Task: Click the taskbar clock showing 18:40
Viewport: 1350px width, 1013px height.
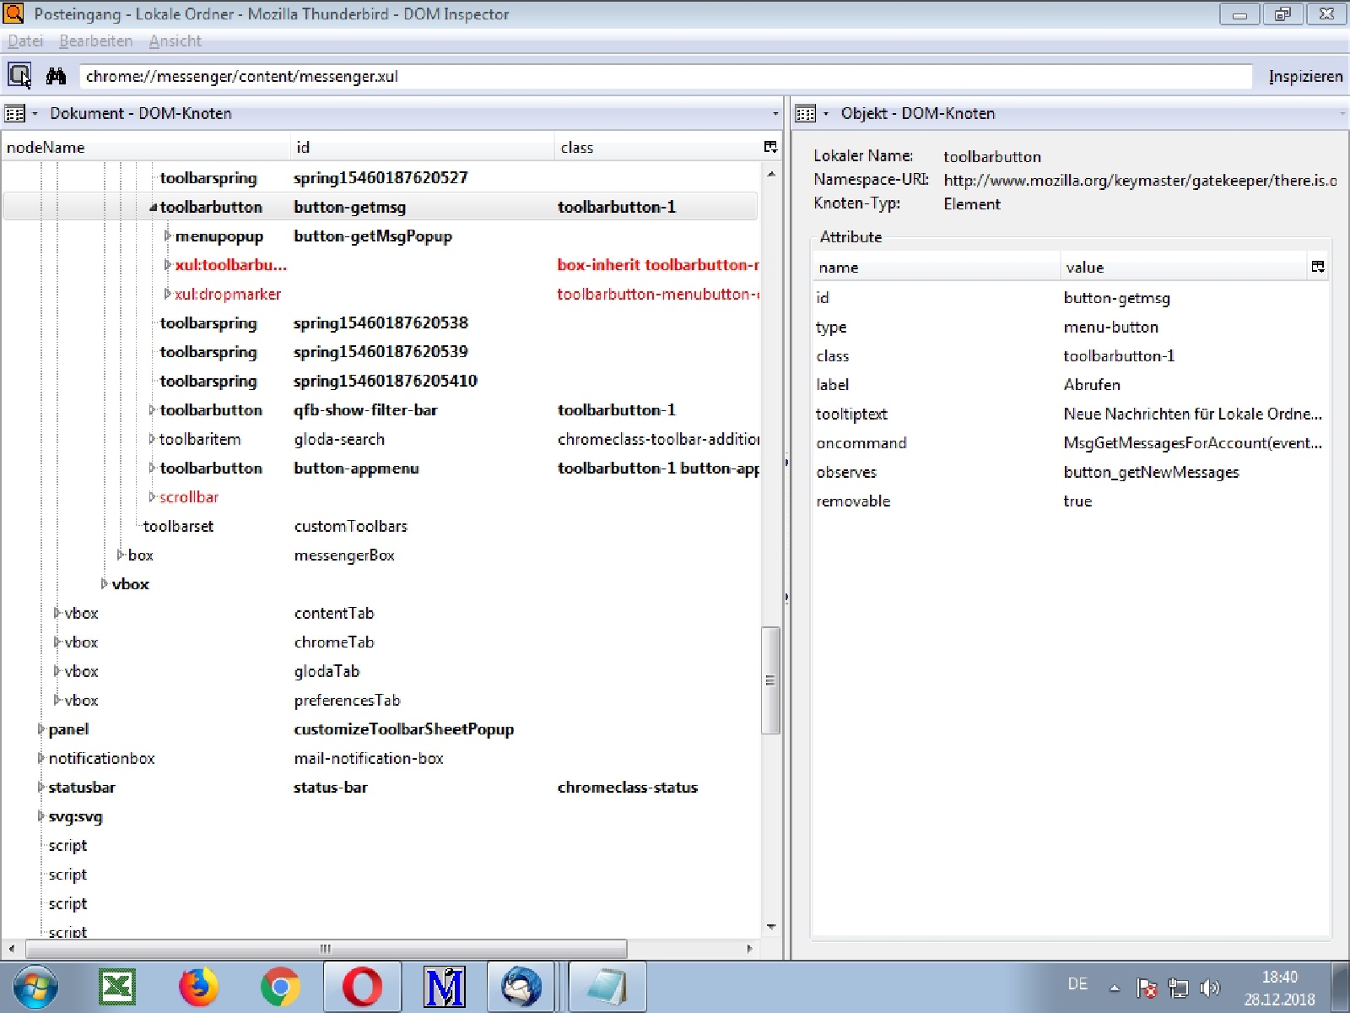Action: pyautogui.click(x=1279, y=988)
